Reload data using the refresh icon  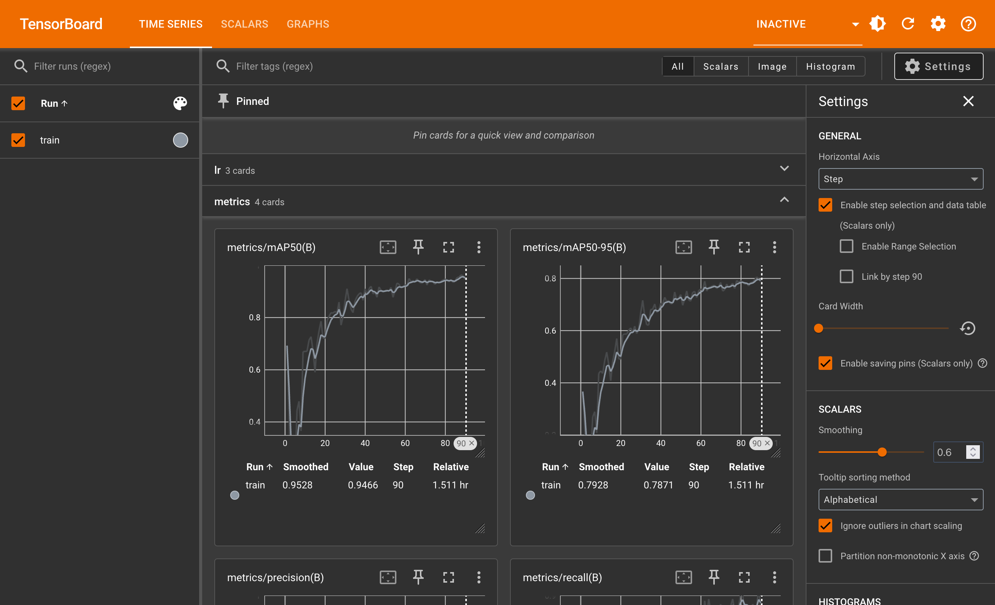(908, 23)
